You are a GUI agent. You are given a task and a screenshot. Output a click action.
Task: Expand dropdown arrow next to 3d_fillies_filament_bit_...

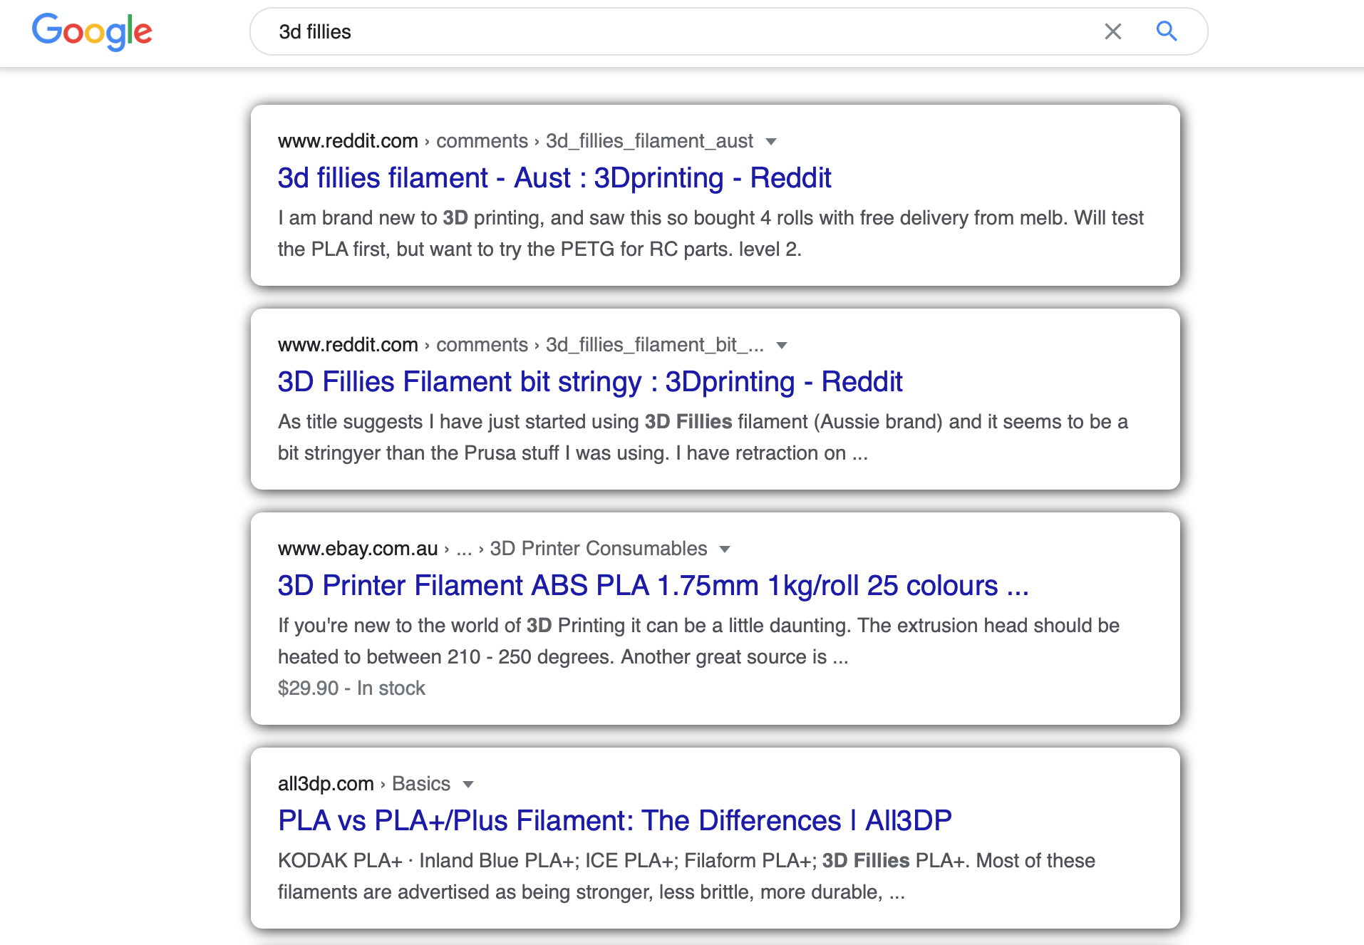782,346
